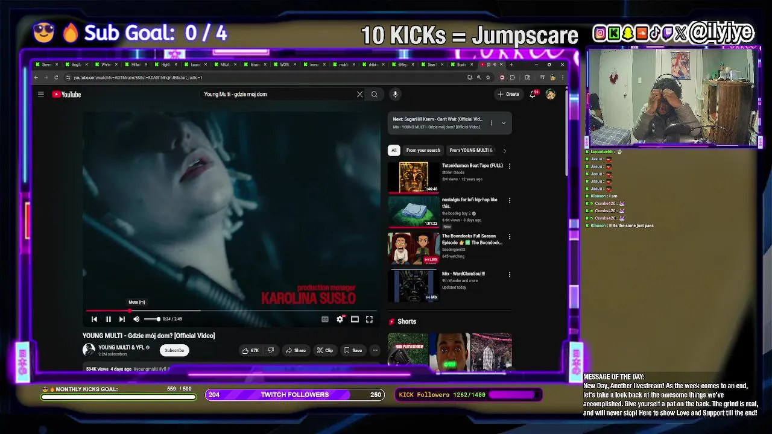Open nostalgic for lofi hip-hop thumbnail
This screenshot has height=434, width=772.
tap(413, 212)
